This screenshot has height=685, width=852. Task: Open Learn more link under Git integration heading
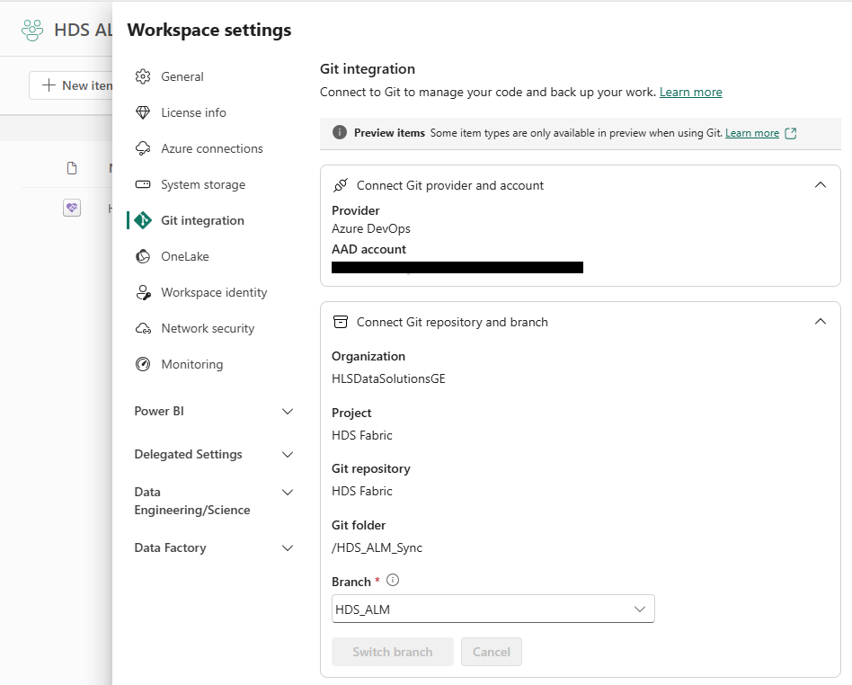[x=690, y=92]
